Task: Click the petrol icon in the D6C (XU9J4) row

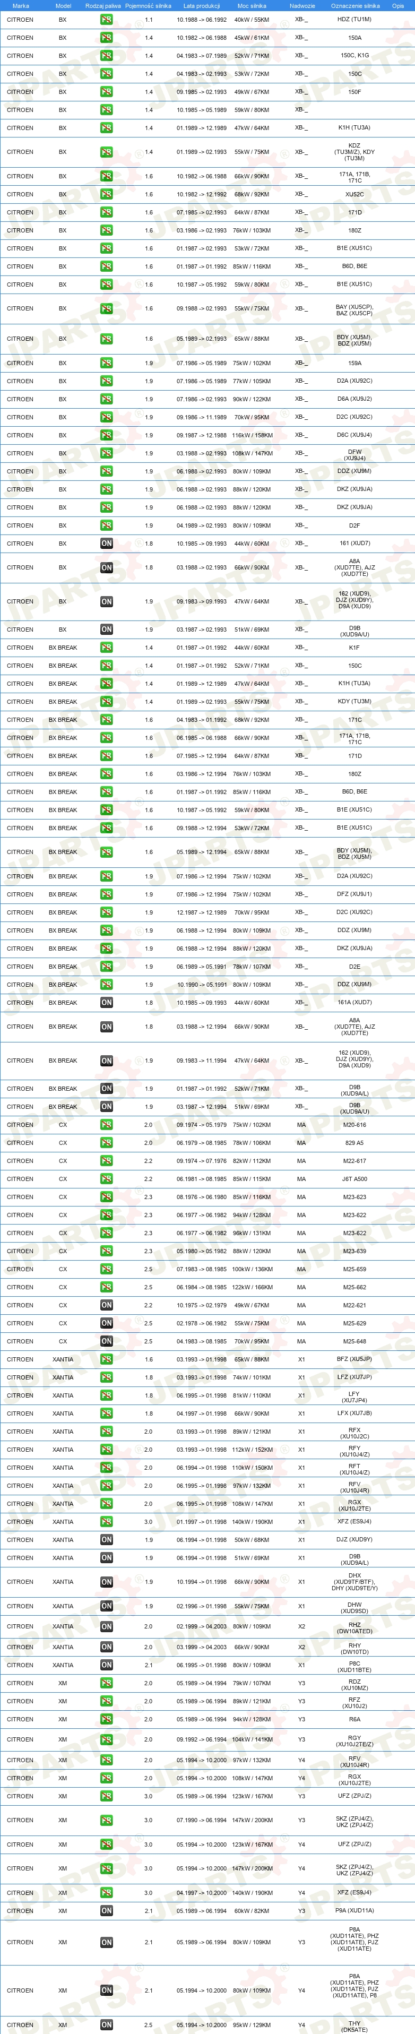Action: pyautogui.click(x=107, y=435)
